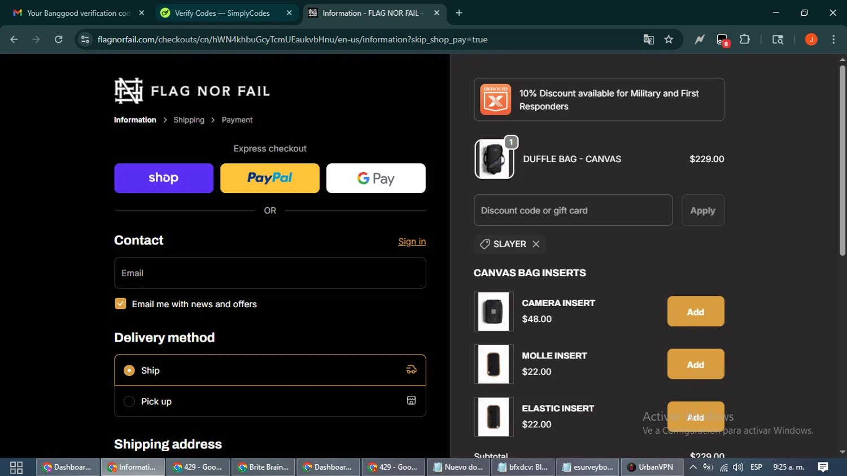The height and width of the screenshot is (476, 847).
Task: Check out with PayPal
Action: (270, 178)
